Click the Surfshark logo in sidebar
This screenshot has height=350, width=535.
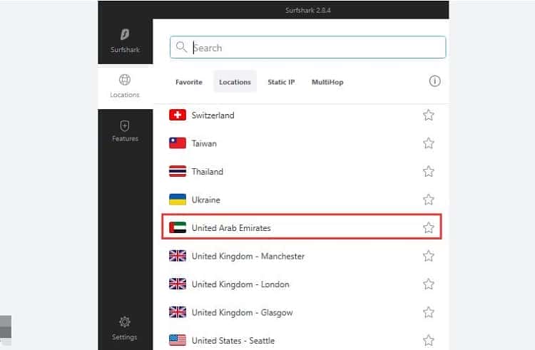[125, 34]
